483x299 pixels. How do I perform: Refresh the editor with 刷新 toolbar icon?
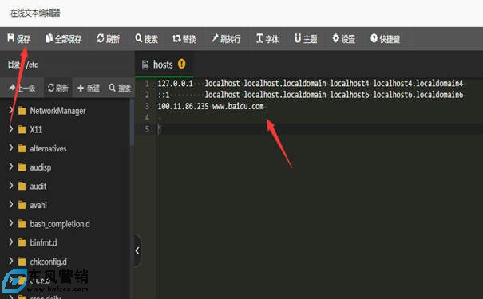click(101, 38)
